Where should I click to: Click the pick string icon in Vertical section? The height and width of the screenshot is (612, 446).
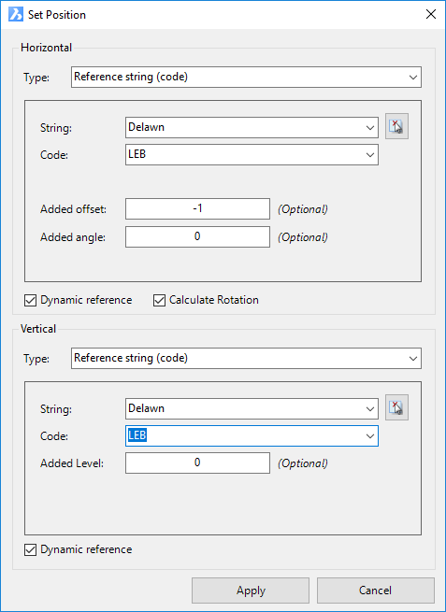(x=396, y=407)
